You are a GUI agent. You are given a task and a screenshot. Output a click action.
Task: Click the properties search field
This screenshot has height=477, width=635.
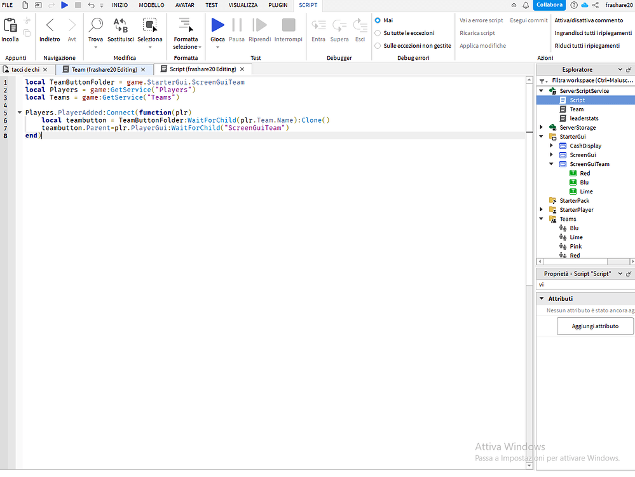[585, 284]
